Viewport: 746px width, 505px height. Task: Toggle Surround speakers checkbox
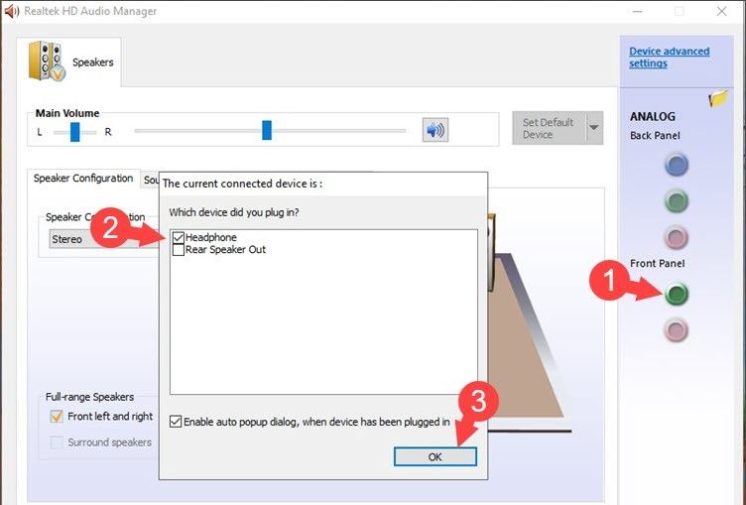click(x=57, y=442)
